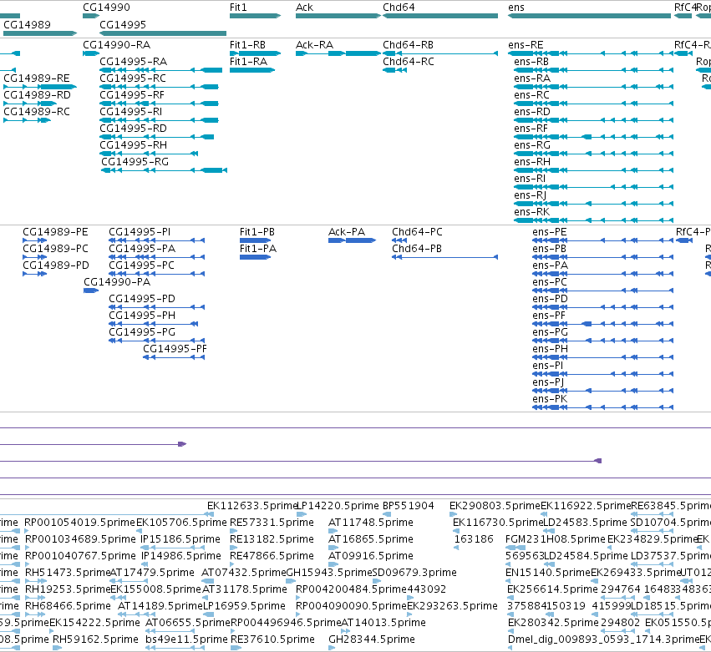Screen dimensions: 711x652
Task: Select transcript Fit1-RB
Action: click(x=247, y=45)
